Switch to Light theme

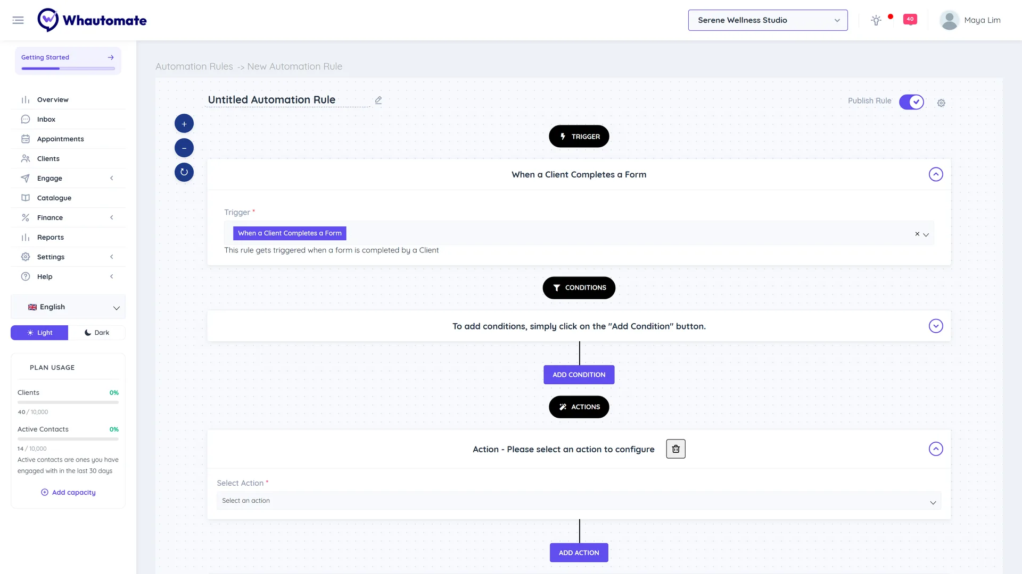[x=39, y=333]
